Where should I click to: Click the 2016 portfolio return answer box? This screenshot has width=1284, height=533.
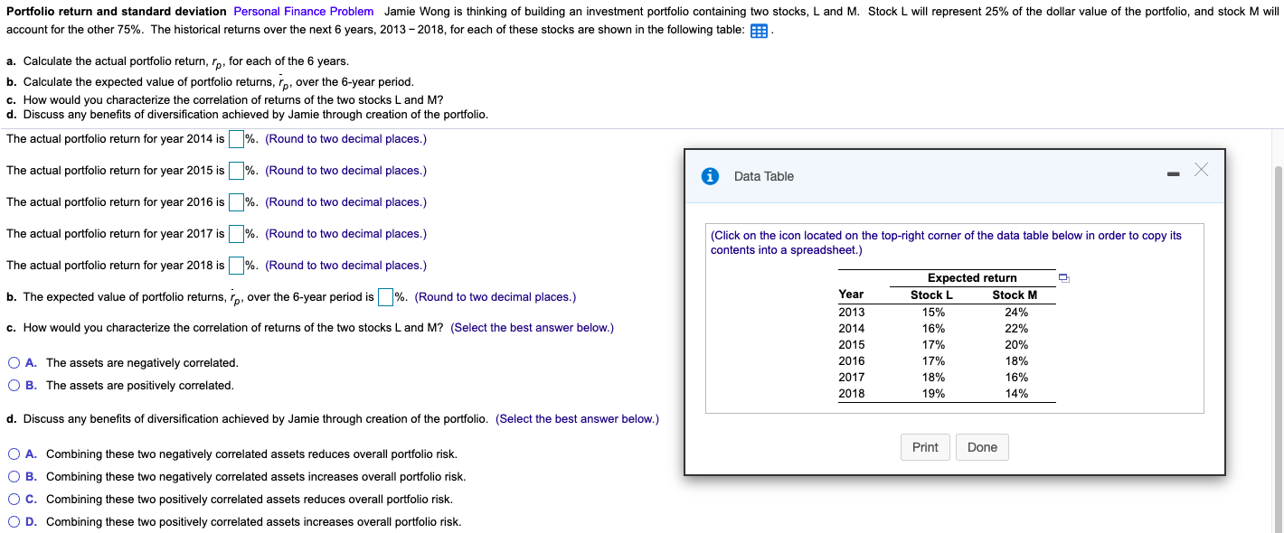(x=235, y=201)
